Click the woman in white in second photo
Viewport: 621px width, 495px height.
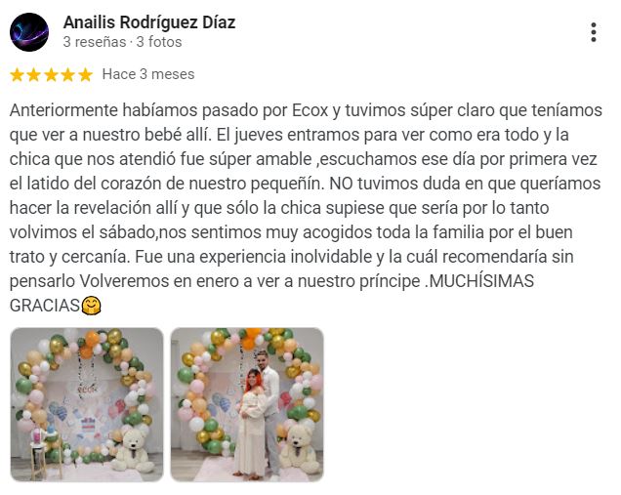click(249, 423)
